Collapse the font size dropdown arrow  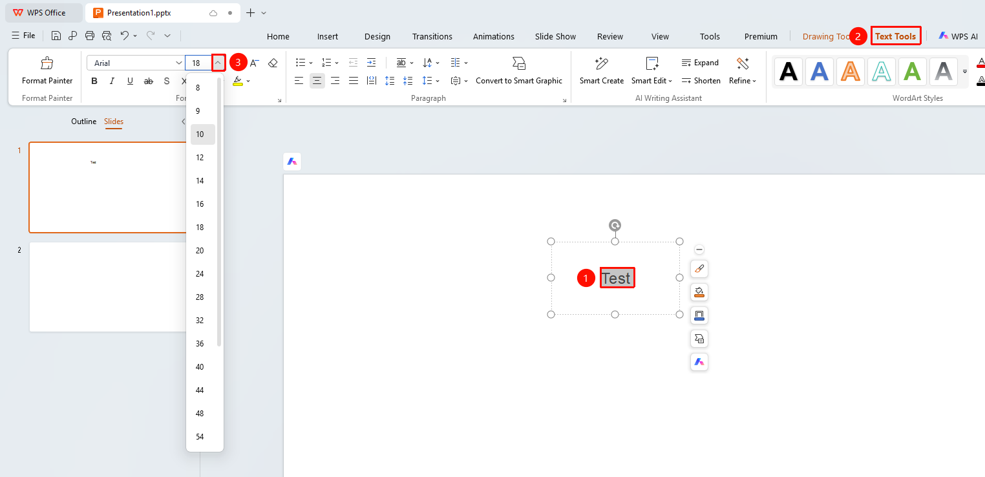tap(218, 63)
